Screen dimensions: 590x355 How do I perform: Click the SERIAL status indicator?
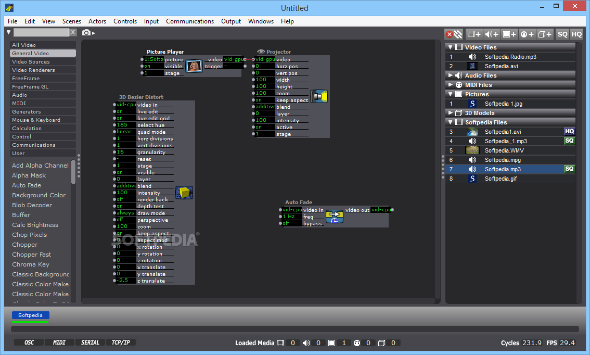click(x=90, y=343)
